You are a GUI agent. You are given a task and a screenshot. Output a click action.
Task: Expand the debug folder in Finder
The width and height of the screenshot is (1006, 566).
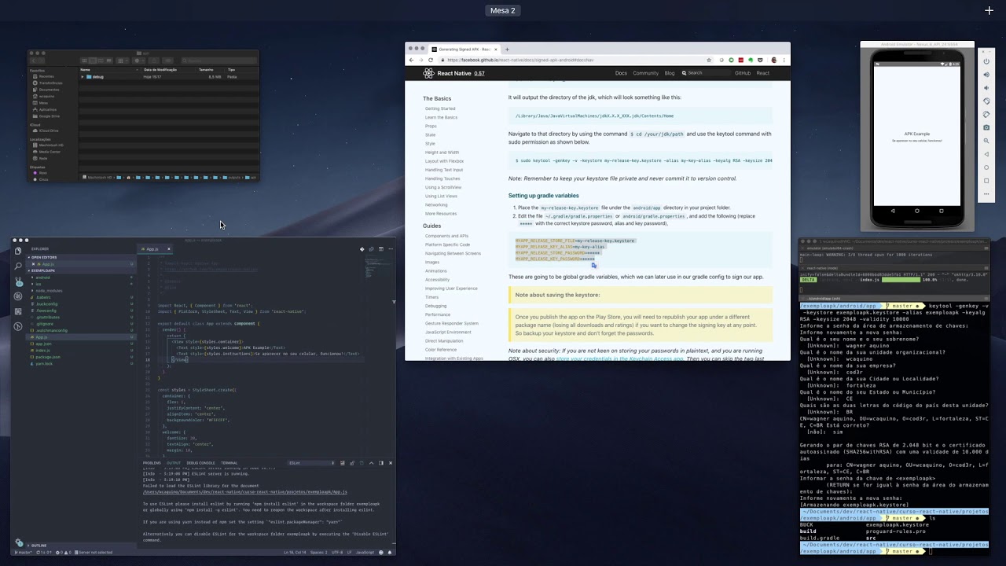tap(83, 77)
